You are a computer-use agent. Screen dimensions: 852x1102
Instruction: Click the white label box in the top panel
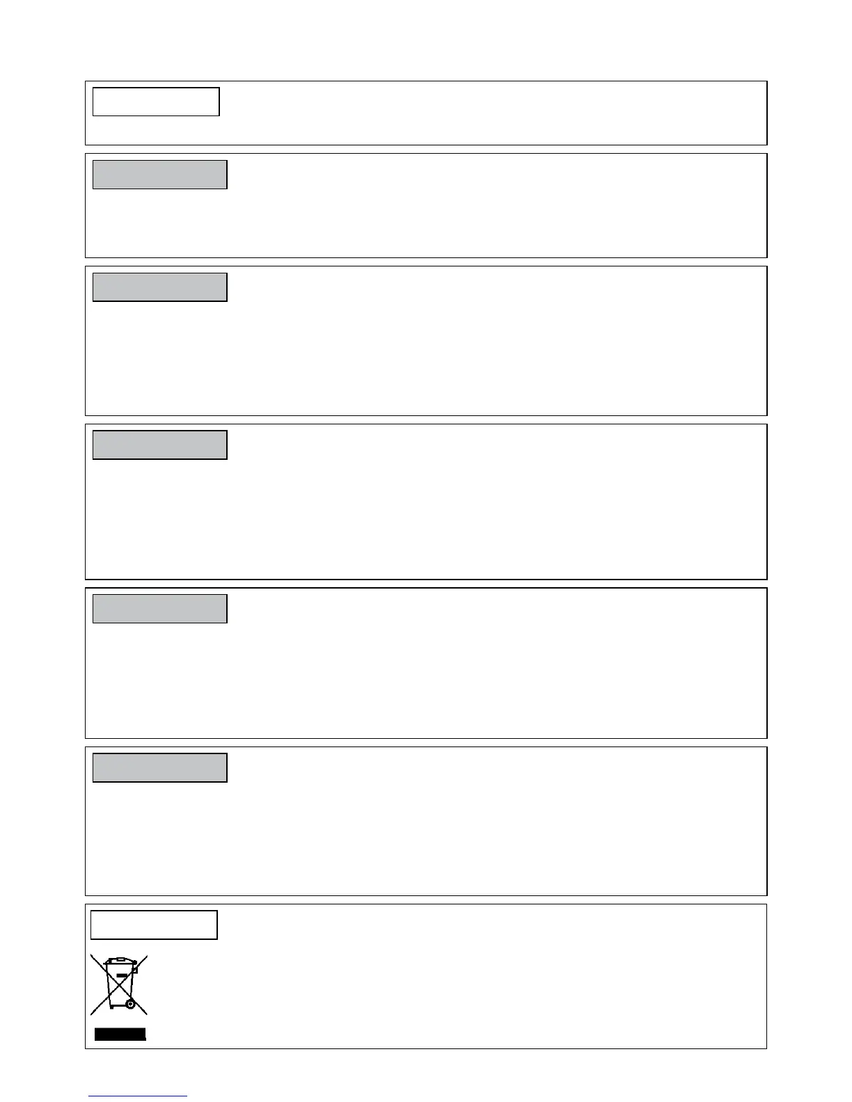(156, 102)
